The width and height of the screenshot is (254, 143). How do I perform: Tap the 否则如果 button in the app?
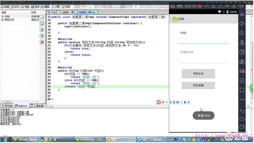point(198,85)
